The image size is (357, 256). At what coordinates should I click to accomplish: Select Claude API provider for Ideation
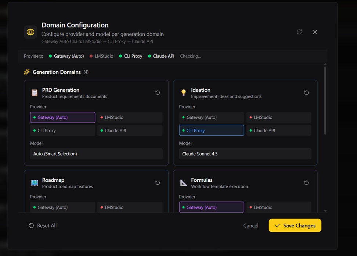coord(279,131)
